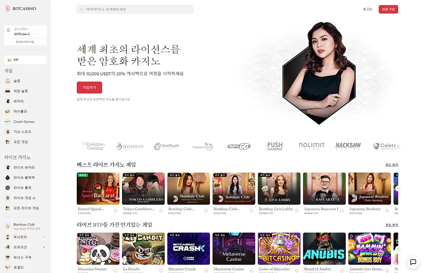Screen dimensions: 424x273
Task: Show info for Bombay Live Lobby
Action: coord(297,211)
